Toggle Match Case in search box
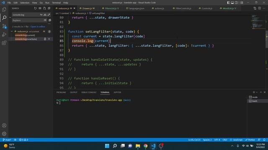Screen dimensions: 268x150 [x=41, y=15]
